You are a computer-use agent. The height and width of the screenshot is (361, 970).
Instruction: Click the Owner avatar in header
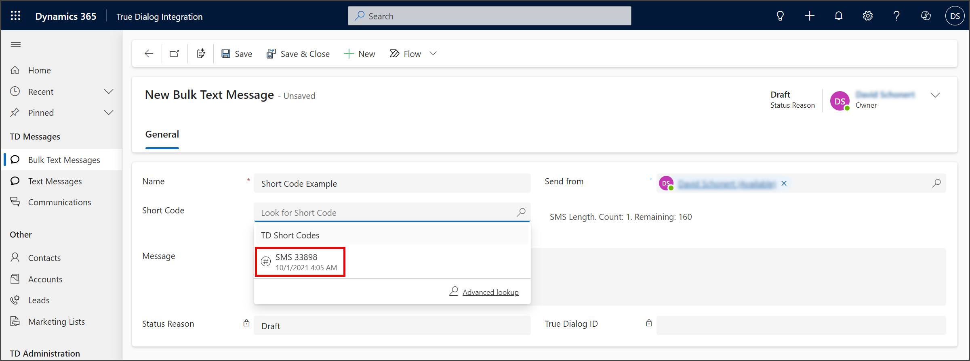(840, 101)
